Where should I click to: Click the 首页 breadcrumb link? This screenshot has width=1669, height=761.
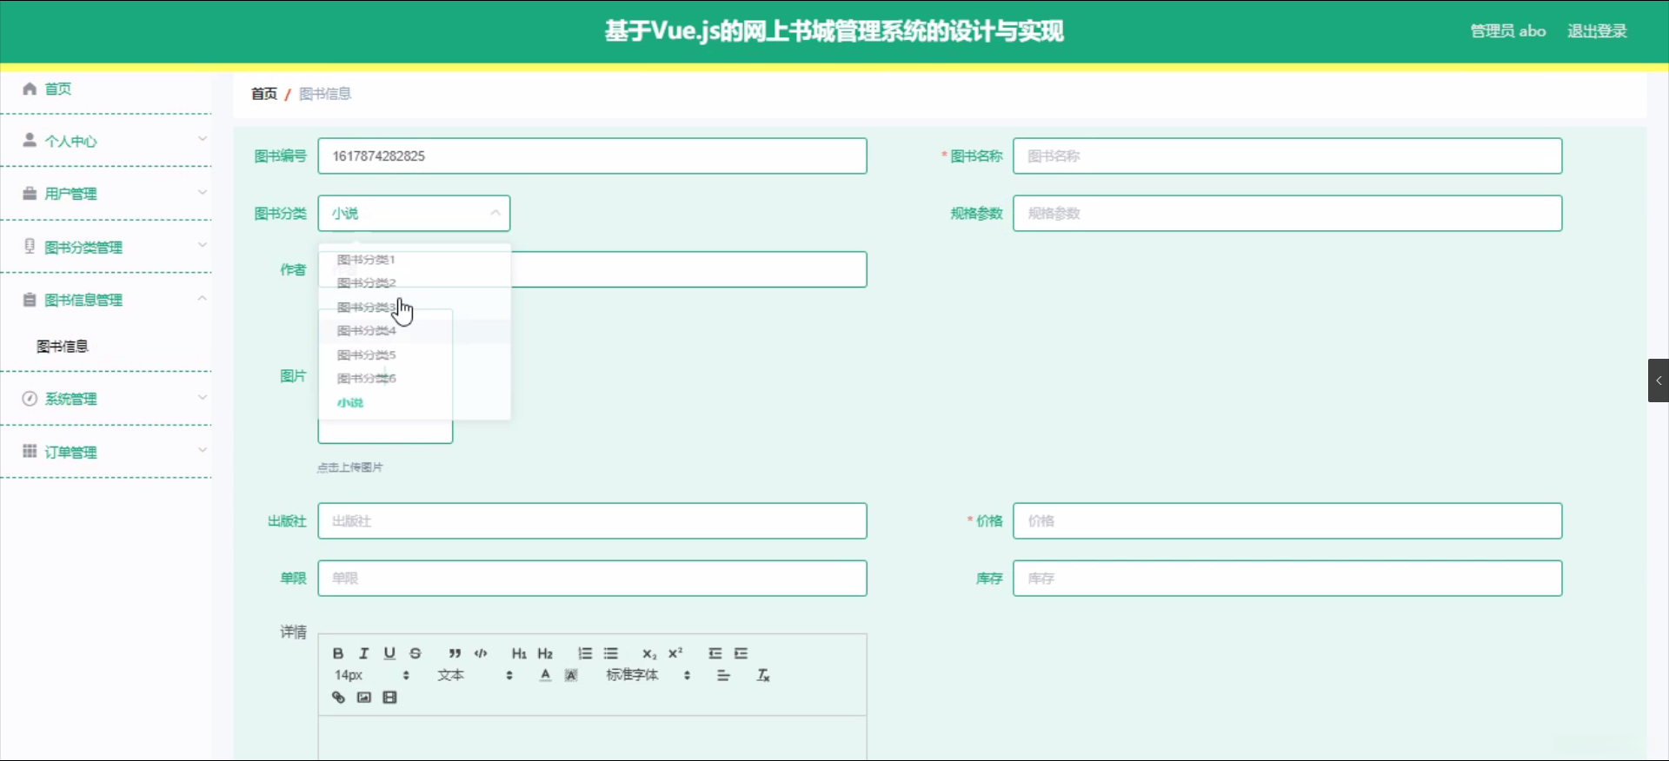[x=264, y=94]
